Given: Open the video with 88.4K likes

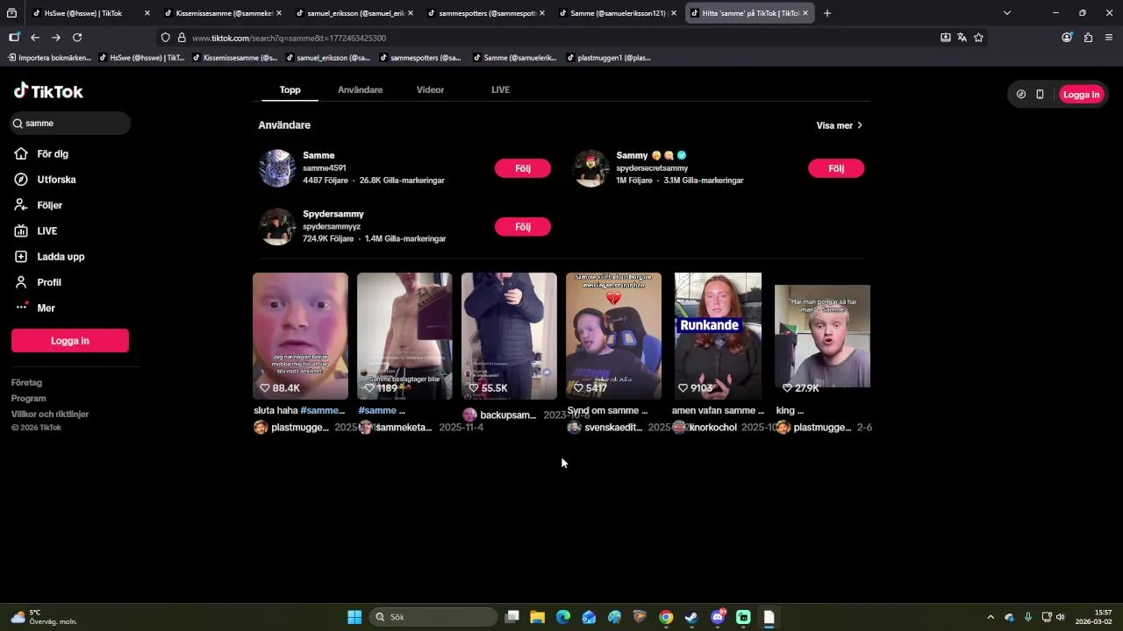Looking at the screenshot, I should point(300,336).
